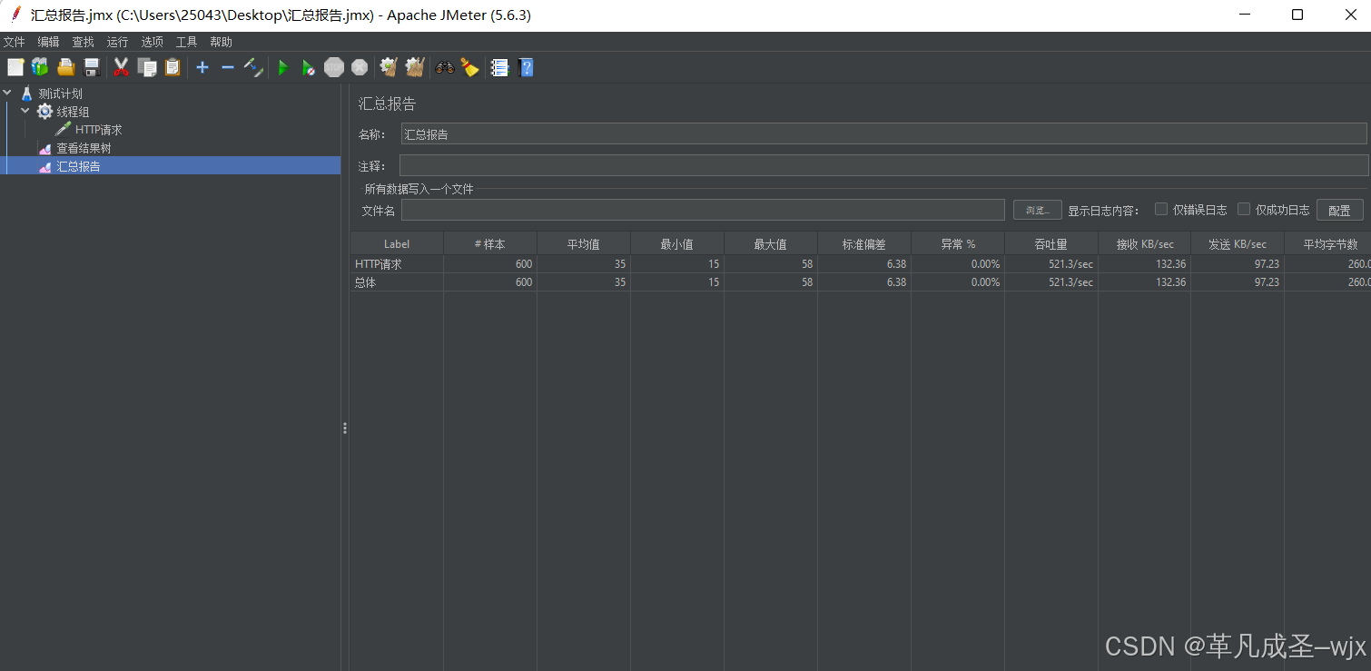Collapse the 测试计划 tree node arrow
Image resolution: width=1371 pixels, height=671 pixels.
click(8, 93)
